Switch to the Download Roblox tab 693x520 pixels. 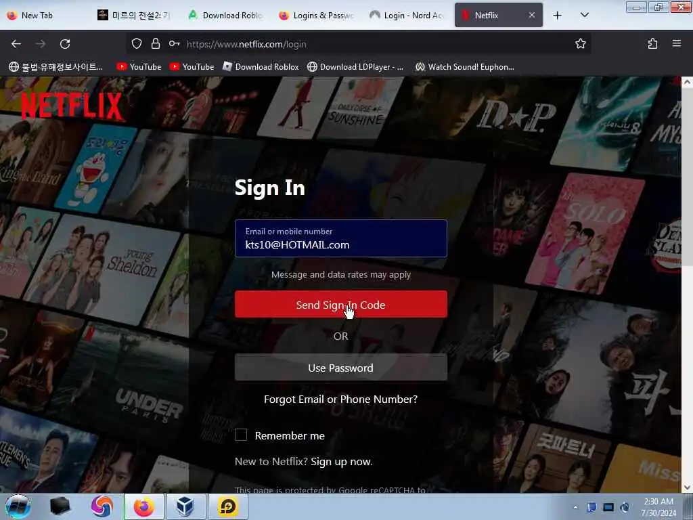(x=225, y=15)
